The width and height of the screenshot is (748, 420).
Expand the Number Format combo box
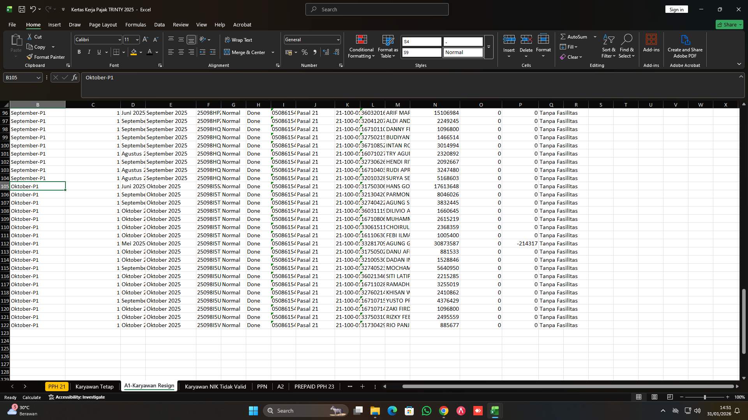(x=337, y=39)
